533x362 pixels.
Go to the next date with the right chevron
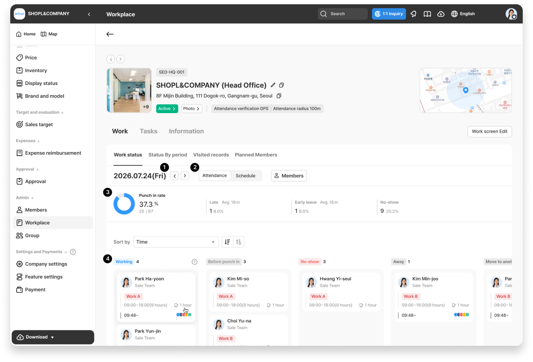[184, 176]
